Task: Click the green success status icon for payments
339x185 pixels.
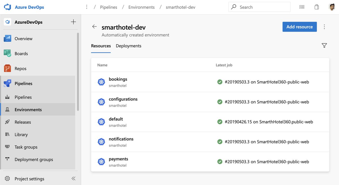Action: pyautogui.click(x=220, y=161)
